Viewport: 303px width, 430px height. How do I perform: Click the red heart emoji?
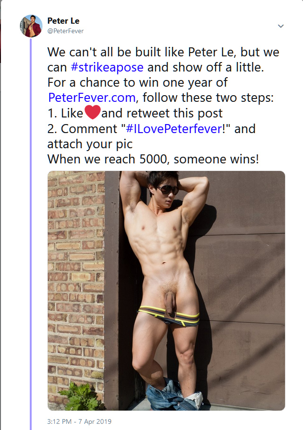pyautogui.click(x=93, y=112)
